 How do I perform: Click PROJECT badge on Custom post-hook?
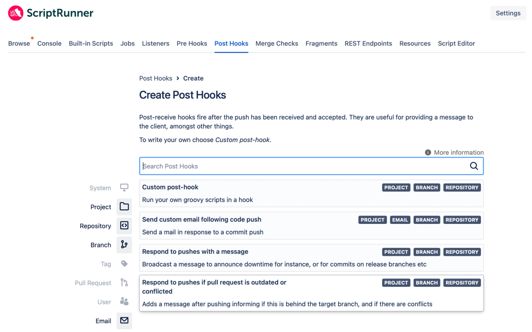[396, 187]
